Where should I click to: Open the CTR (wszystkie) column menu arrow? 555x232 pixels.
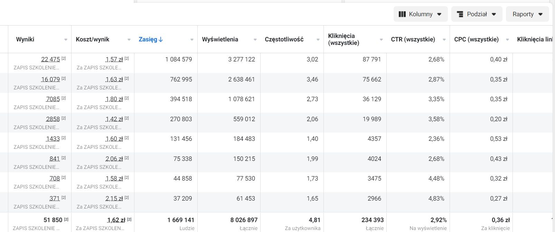[x=444, y=40]
